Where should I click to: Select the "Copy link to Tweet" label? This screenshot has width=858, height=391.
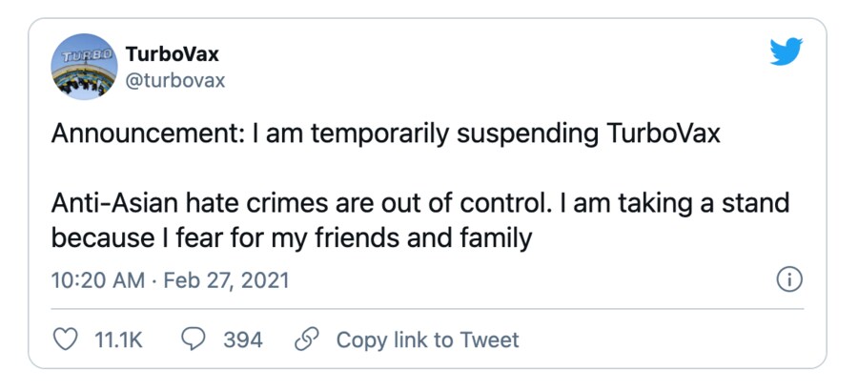(427, 340)
